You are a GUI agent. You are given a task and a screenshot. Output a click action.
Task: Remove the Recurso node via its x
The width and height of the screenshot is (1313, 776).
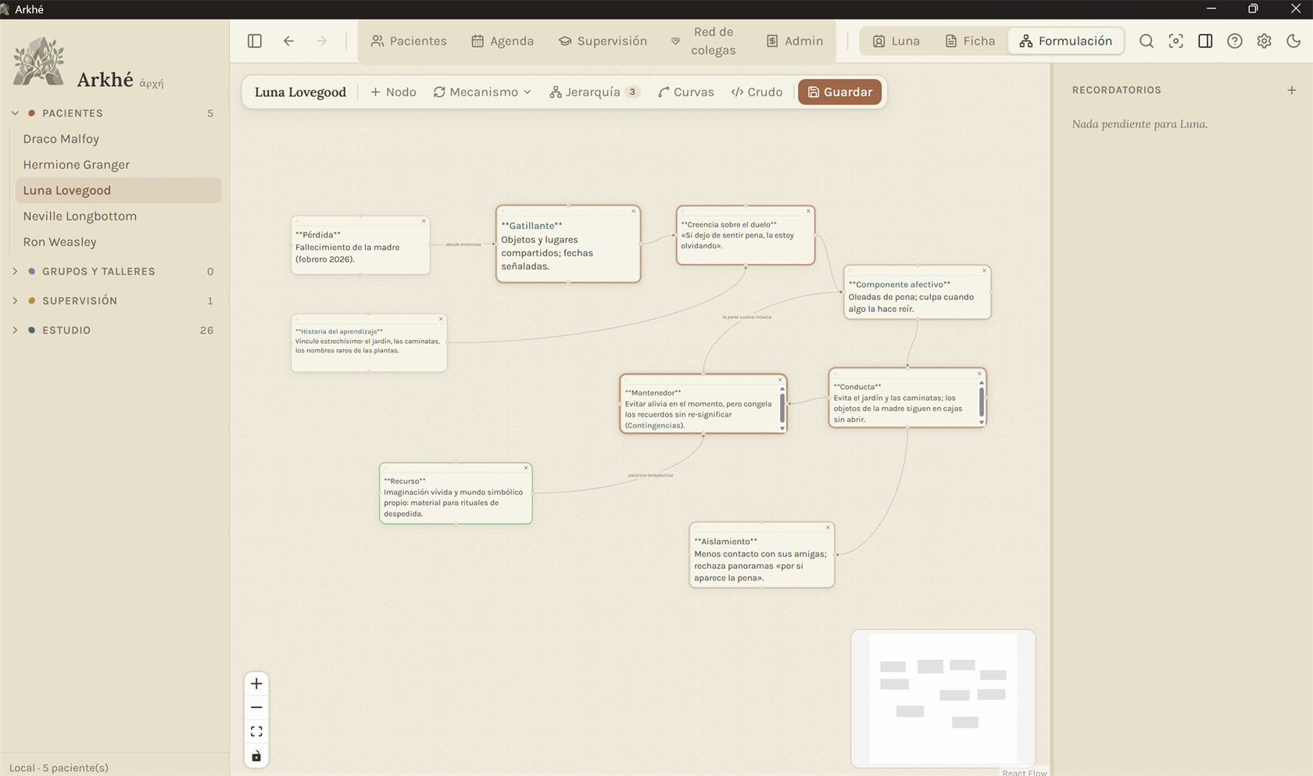click(526, 468)
